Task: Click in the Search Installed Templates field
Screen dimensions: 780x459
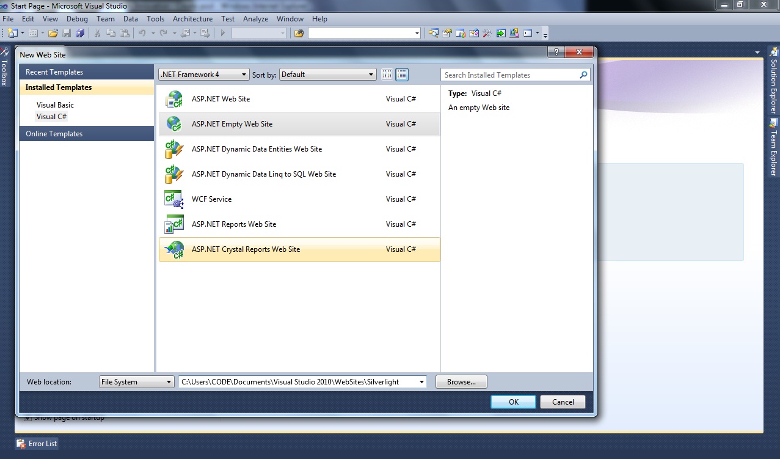Action: click(511, 75)
